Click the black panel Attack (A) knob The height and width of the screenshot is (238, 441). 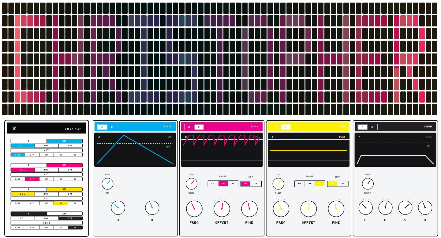[x=366, y=207]
